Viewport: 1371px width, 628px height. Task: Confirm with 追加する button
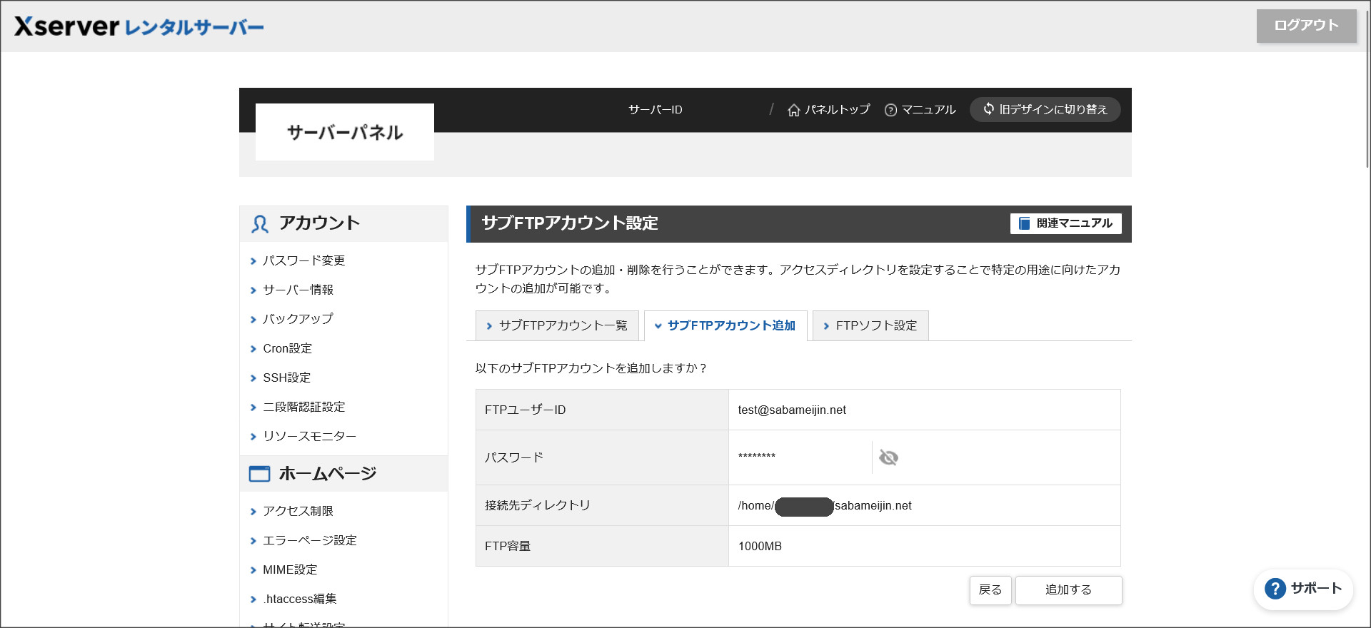tap(1068, 590)
